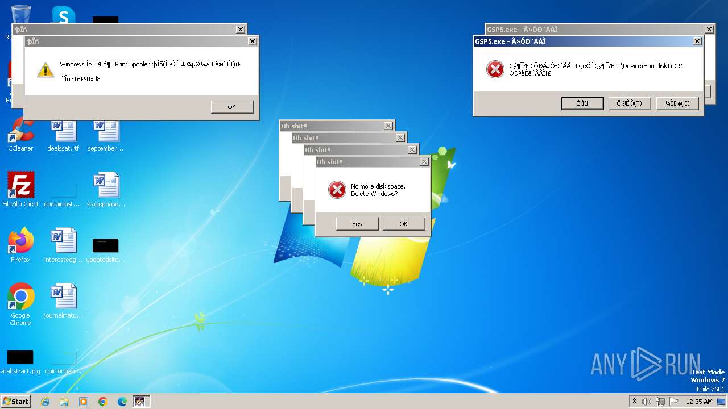Click the (C) button in the GSP5.exe dialog
Screen dimensions: 728x409
[x=677, y=103]
